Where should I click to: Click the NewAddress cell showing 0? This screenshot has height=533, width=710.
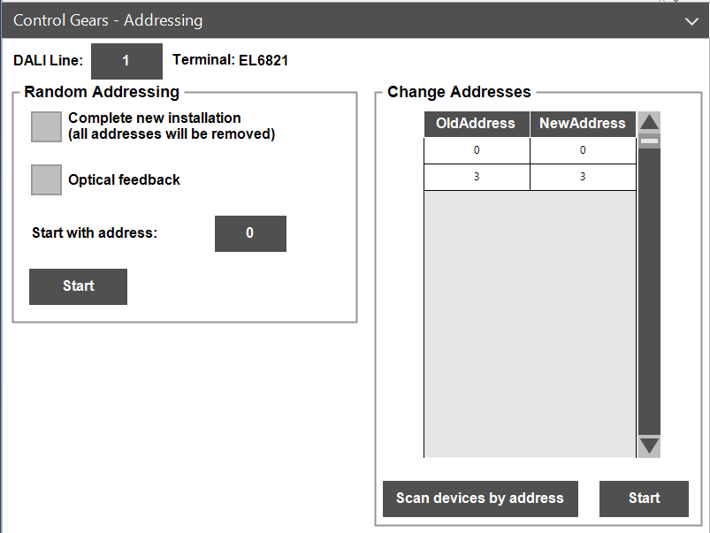pos(583,149)
